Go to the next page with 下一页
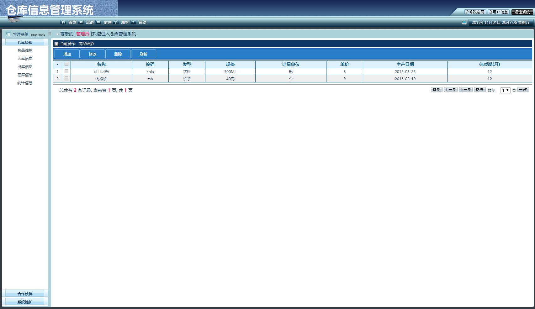The height and width of the screenshot is (309, 535). point(466,90)
